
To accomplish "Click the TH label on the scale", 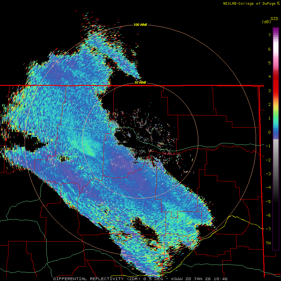I will click(x=268, y=243).
